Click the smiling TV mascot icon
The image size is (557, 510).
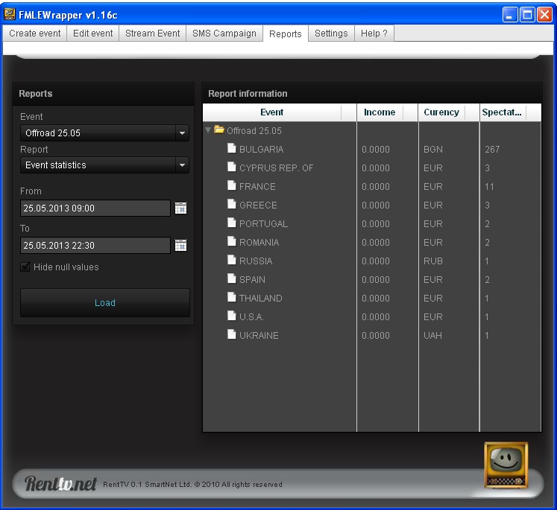[506, 465]
